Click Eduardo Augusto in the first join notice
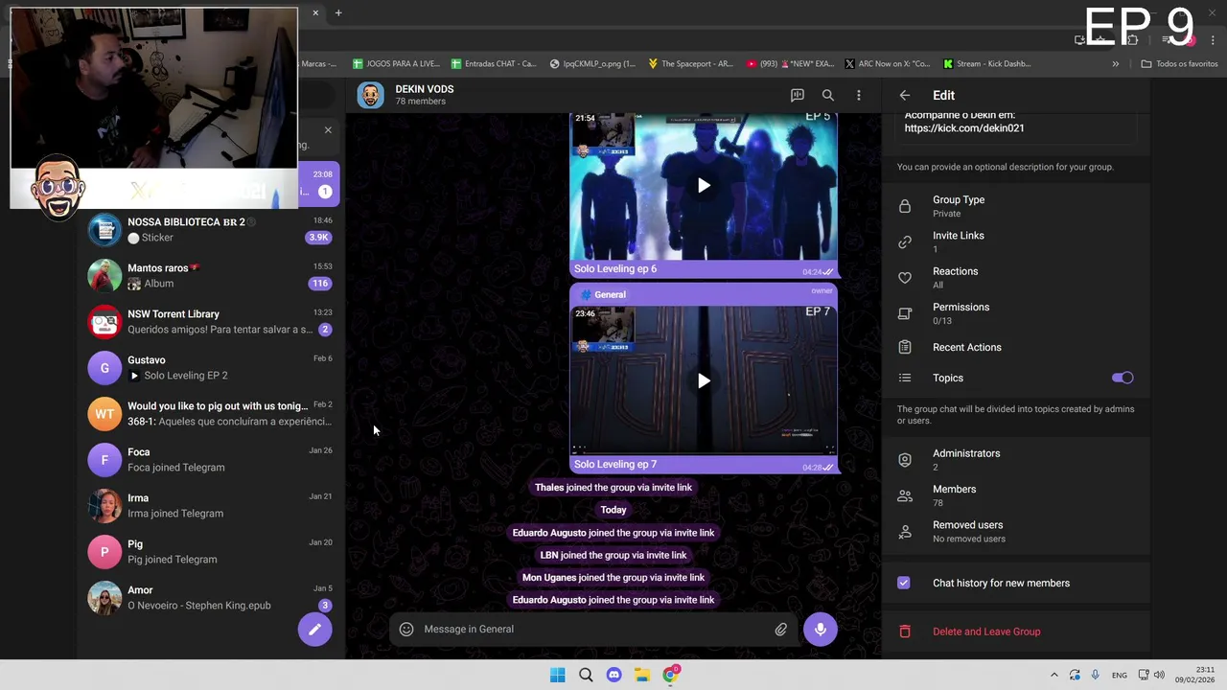Viewport: 1227px width, 690px height. pyautogui.click(x=548, y=533)
